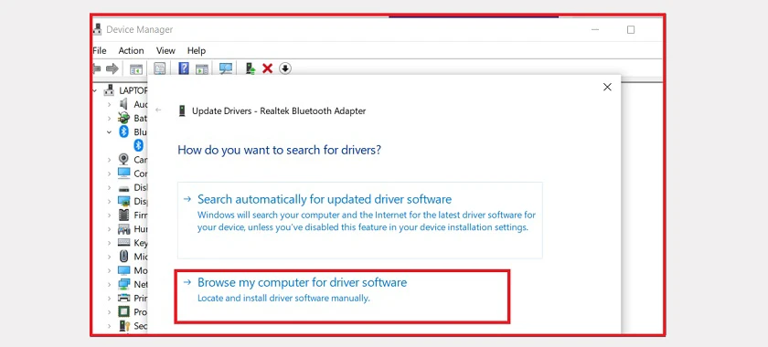The height and width of the screenshot is (347, 768).
Task: Collapse the LAPTOP root tree node
Action: coord(94,90)
